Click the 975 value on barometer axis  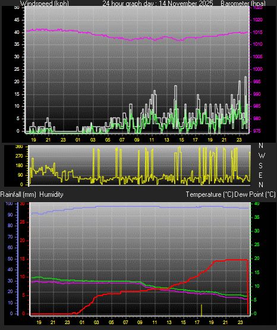coord(257,131)
